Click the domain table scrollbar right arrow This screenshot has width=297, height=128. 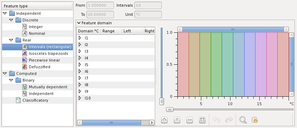coord(152,122)
